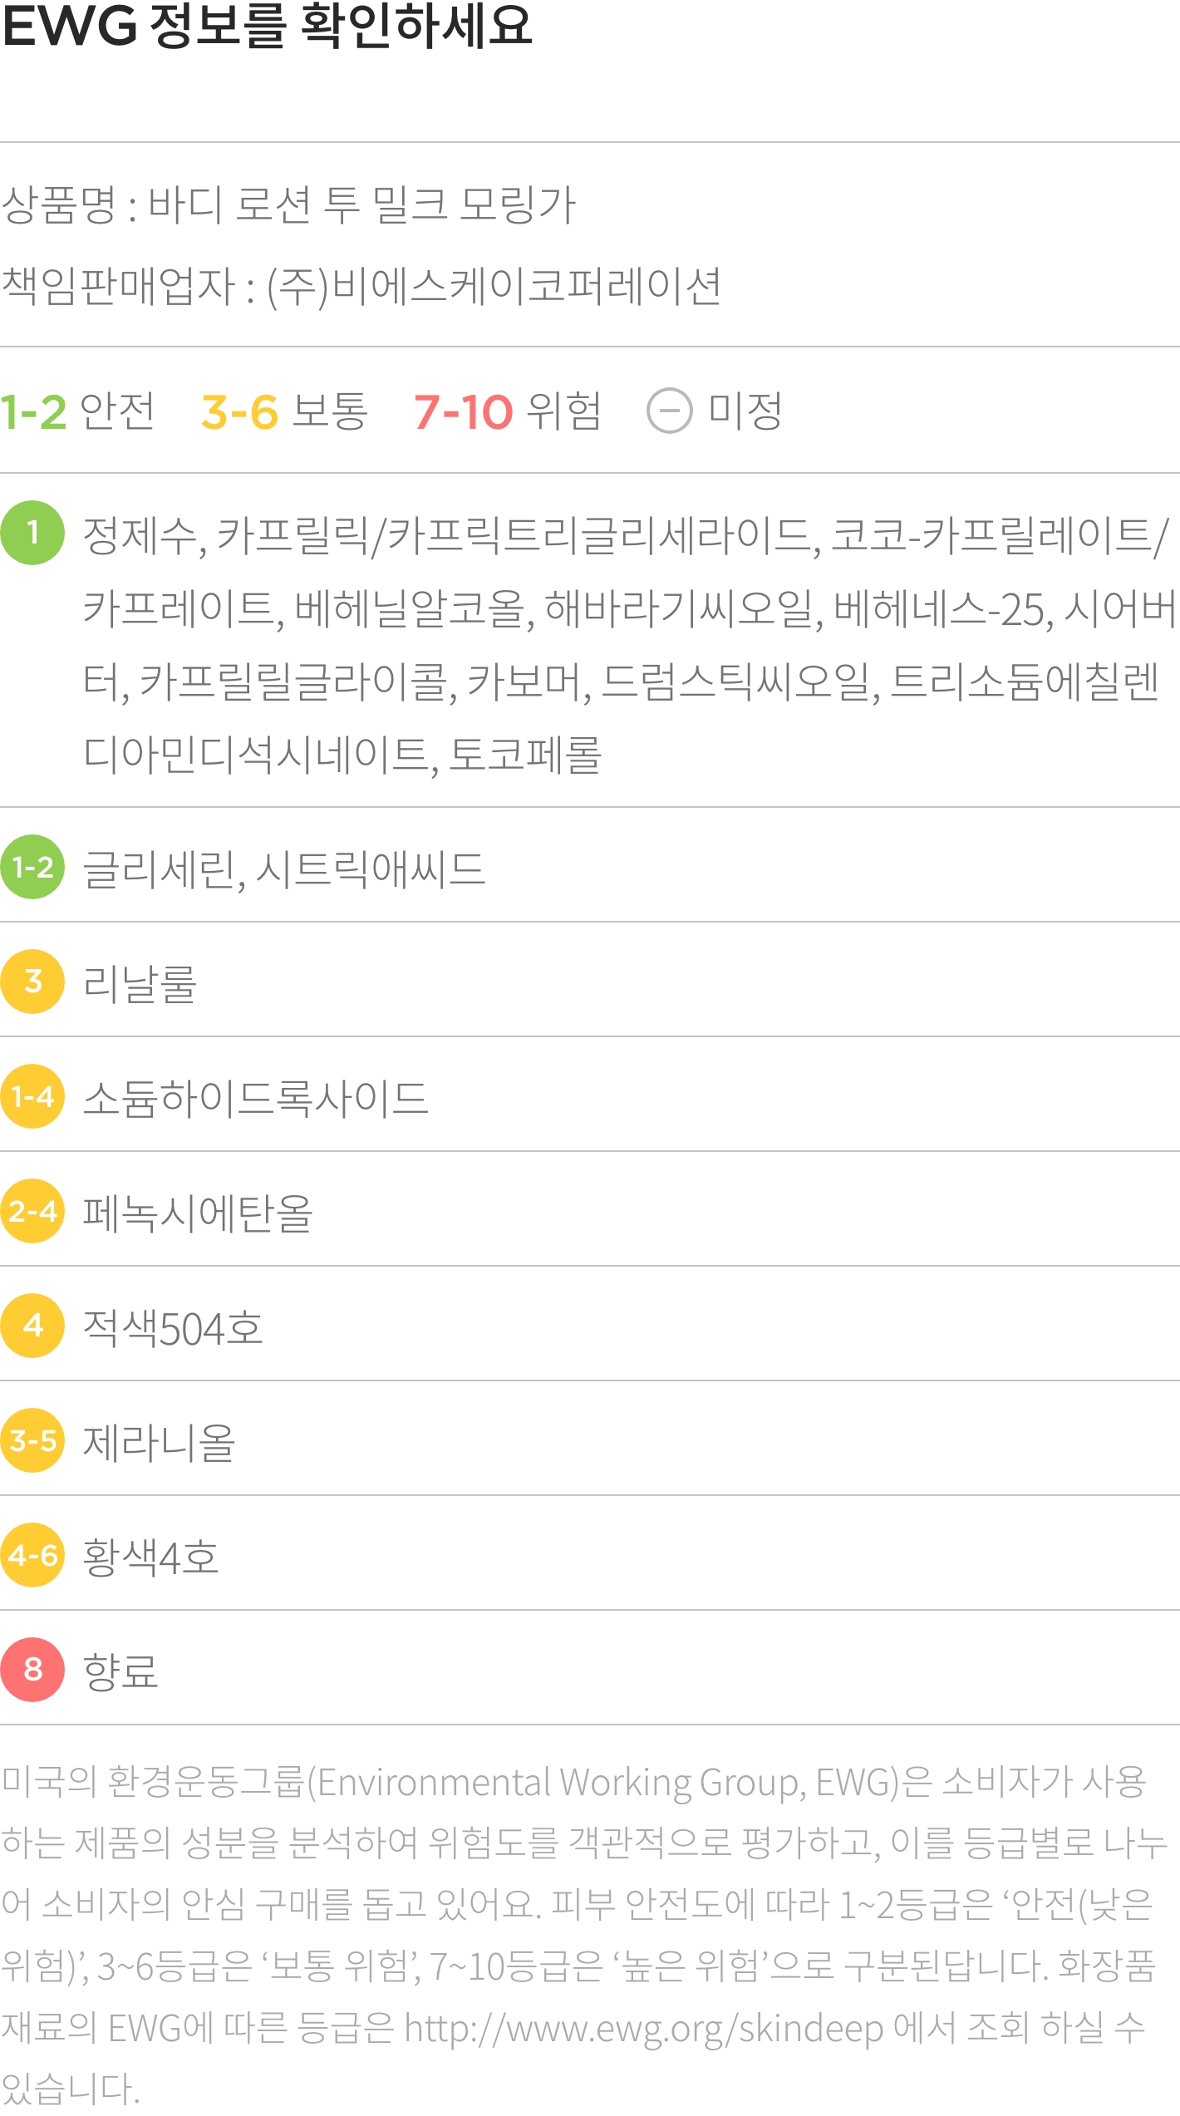Click the green grade 1 badge
The width and height of the screenshot is (1180, 2116).
(32, 533)
